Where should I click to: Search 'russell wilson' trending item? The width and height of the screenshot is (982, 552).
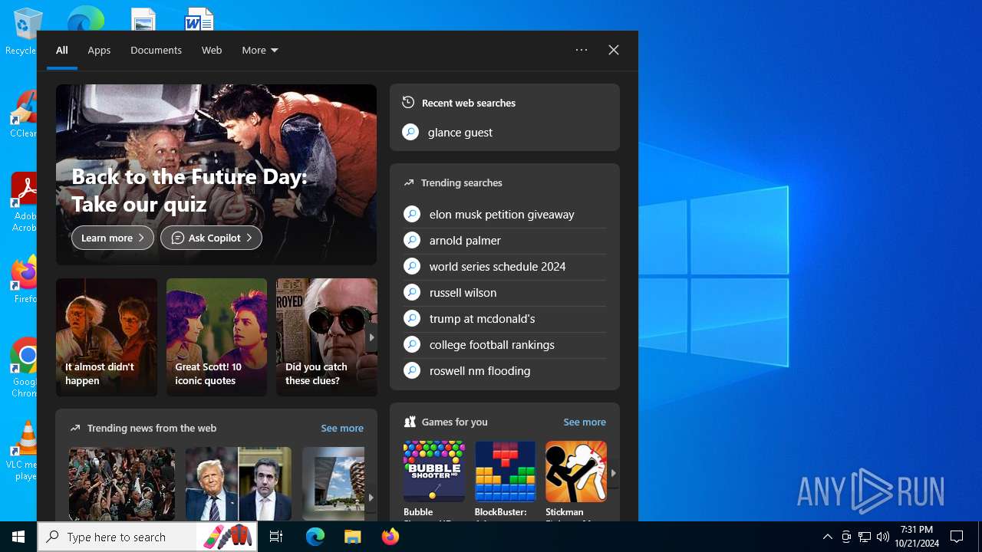point(504,292)
